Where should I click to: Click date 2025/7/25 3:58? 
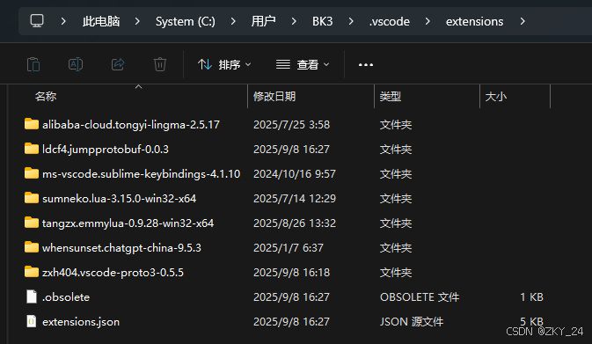(x=291, y=125)
